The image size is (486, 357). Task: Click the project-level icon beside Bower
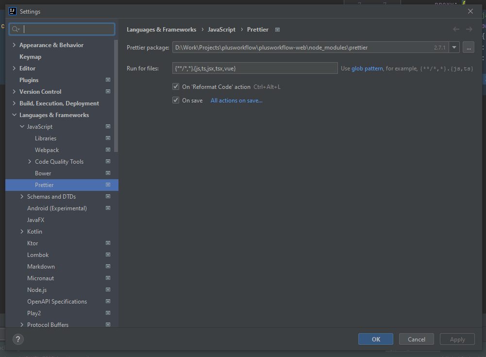tap(108, 173)
